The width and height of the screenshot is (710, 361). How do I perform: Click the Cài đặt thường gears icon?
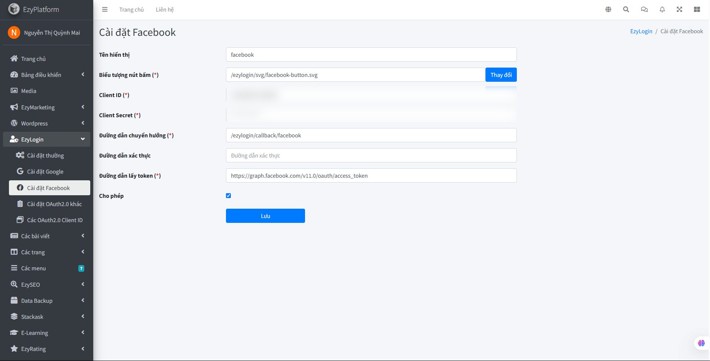pyautogui.click(x=20, y=155)
